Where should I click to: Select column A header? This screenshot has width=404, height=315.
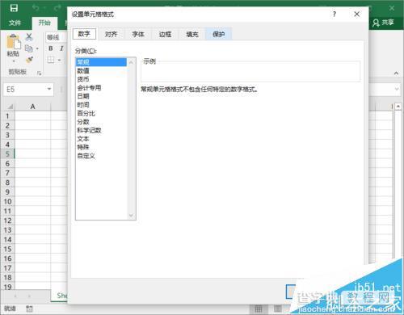click(x=32, y=107)
